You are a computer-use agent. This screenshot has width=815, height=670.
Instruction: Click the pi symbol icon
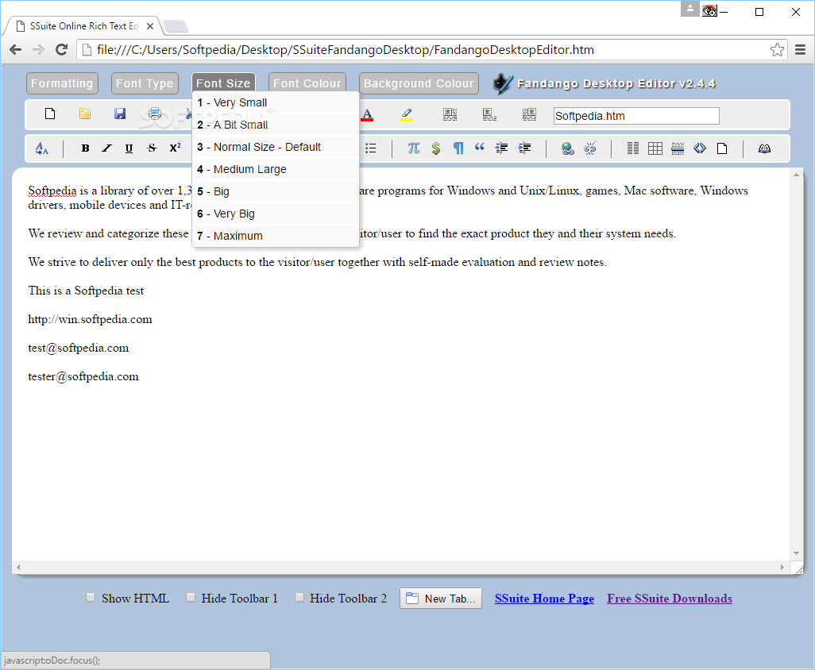click(x=414, y=148)
